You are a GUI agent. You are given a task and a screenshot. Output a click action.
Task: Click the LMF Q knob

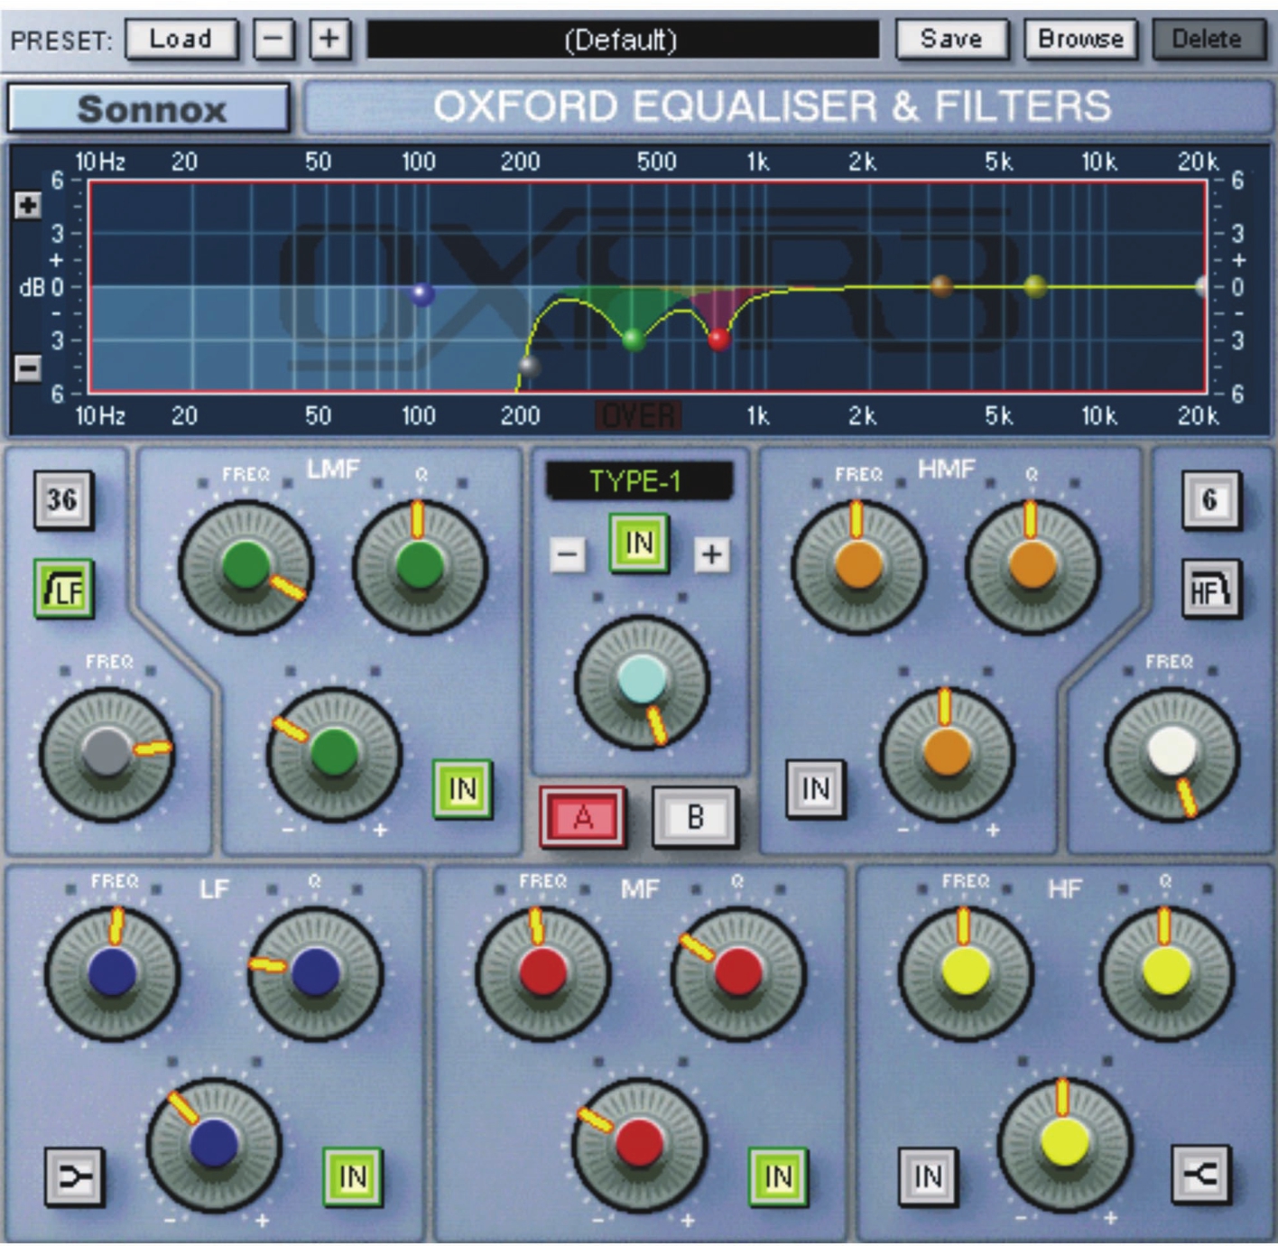[420, 567]
